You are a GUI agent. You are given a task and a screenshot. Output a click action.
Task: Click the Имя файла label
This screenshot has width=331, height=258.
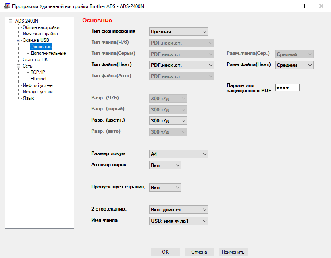coord(104,220)
